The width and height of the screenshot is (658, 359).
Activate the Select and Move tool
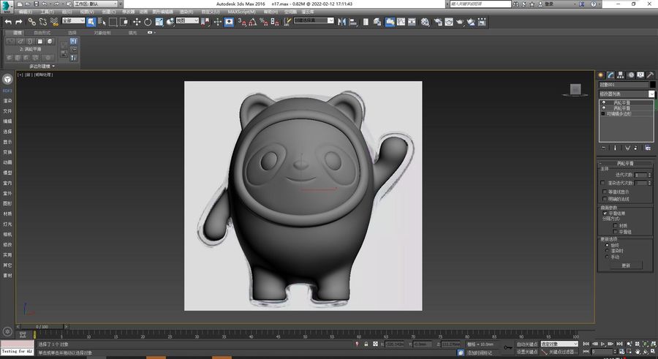(137, 22)
